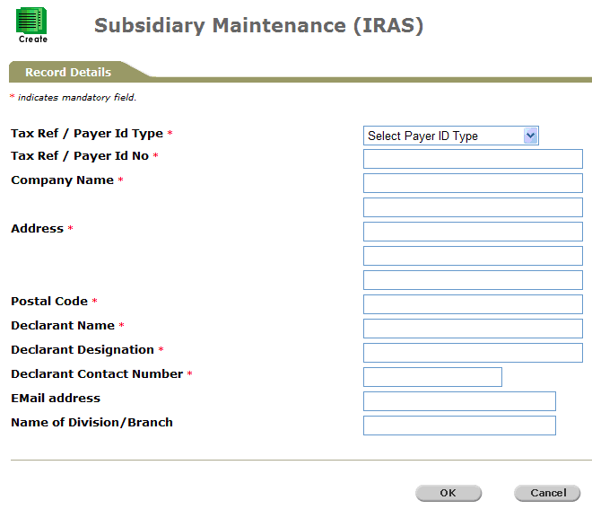Focus the Postal Code input field
Image resolution: width=592 pixels, height=509 pixels.
[x=473, y=304]
